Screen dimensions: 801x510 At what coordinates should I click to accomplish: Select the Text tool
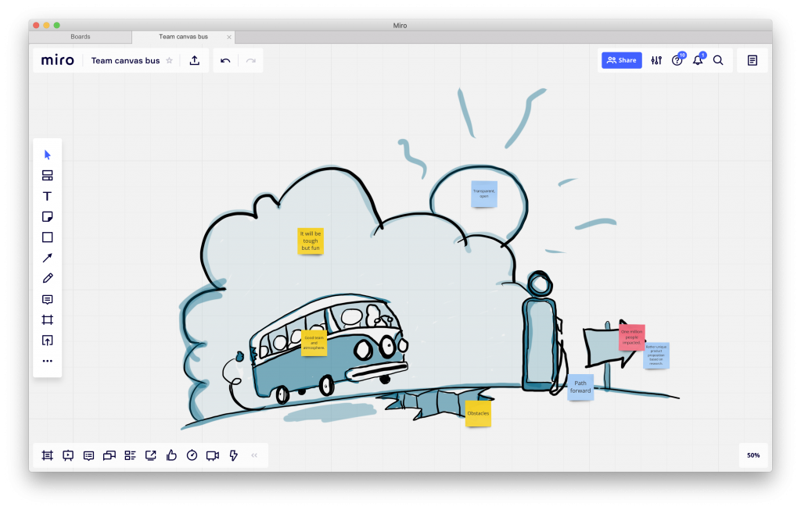click(x=47, y=196)
